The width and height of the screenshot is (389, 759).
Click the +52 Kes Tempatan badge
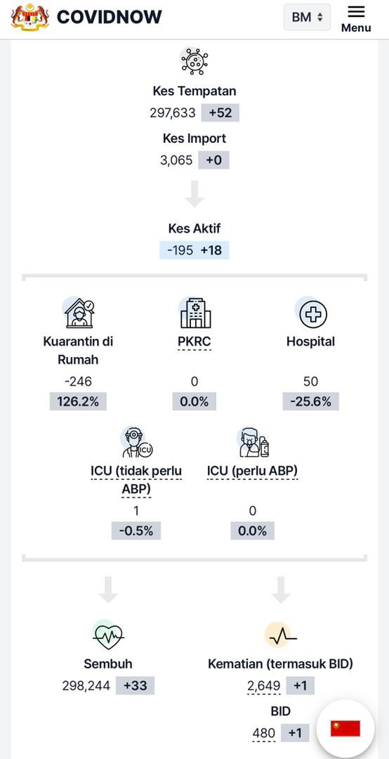[x=220, y=112]
